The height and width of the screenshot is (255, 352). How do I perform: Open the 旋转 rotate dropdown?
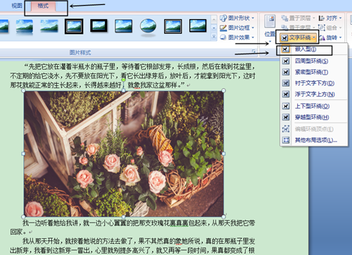(x=330, y=37)
